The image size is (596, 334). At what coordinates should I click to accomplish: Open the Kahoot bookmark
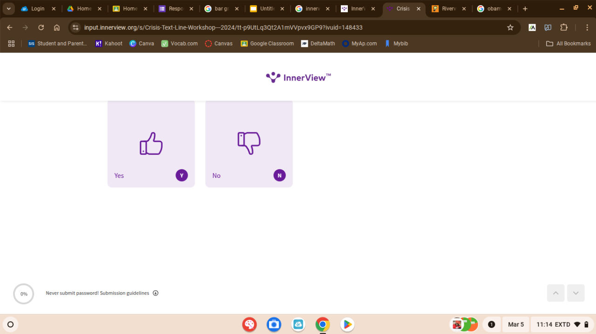[109, 44]
